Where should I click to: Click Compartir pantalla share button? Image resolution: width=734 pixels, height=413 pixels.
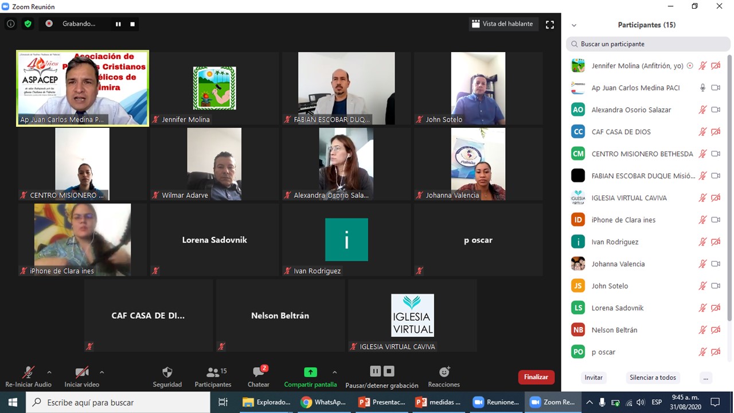pyautogui.click(x=310, y=377)
